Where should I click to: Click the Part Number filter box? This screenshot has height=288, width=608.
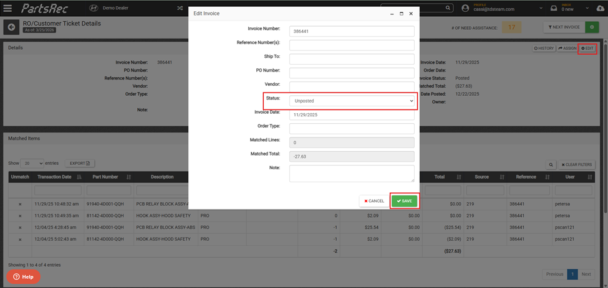[x=109, y=190]
